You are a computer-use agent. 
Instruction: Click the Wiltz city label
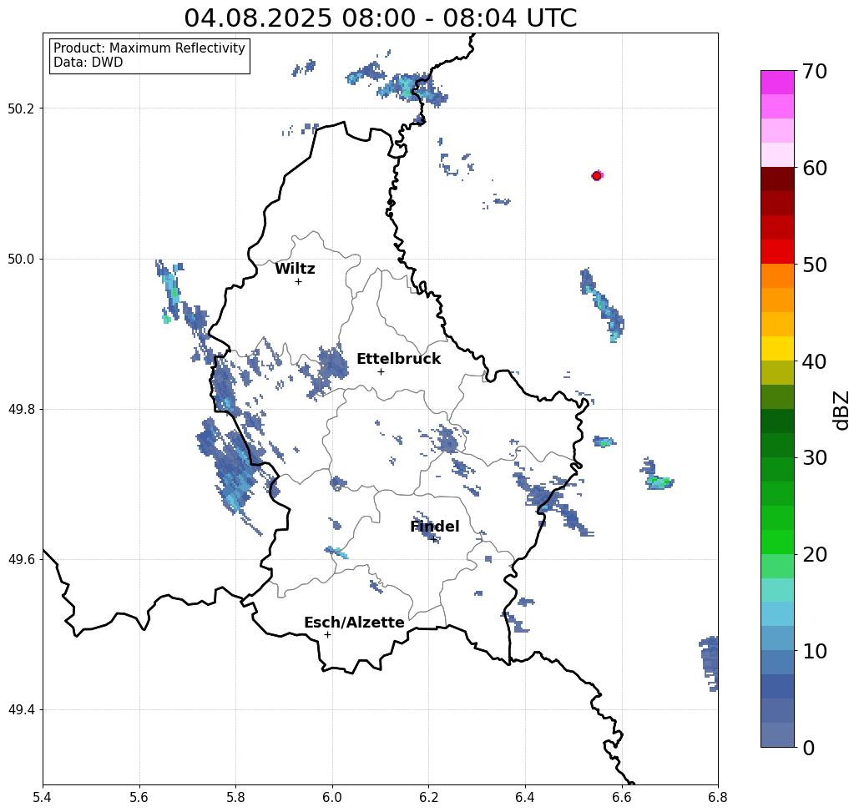[x=295, y=269]
